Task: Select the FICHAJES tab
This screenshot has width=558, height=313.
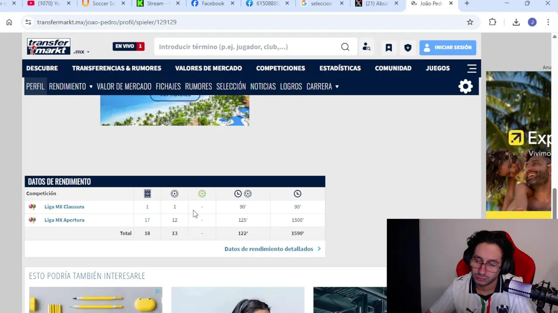Action: [168, 87]
